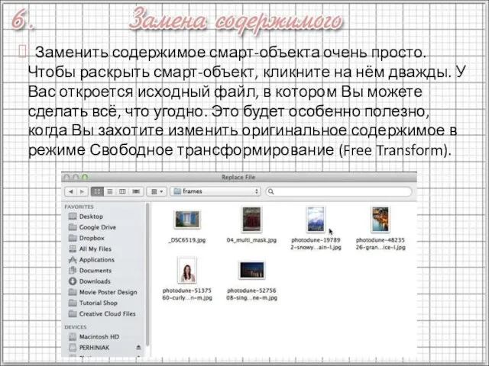The image size is (489, 366).
Task: Click the Downloads arrow icon
Action: point(73,281)
